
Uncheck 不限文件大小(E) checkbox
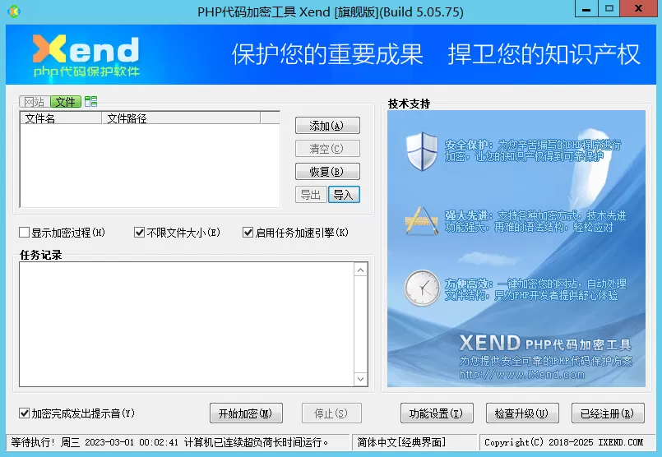coord(177,233)
